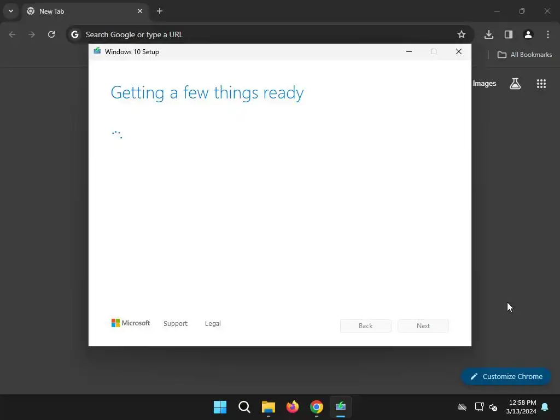
Task: Select the New Tab tab
Action: point(85,11)
